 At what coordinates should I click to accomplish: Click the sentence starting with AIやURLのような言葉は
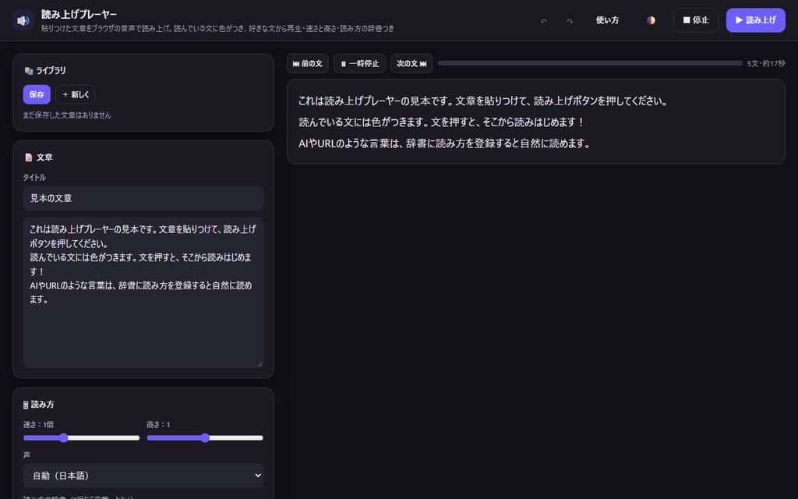[x=445, y=143]
